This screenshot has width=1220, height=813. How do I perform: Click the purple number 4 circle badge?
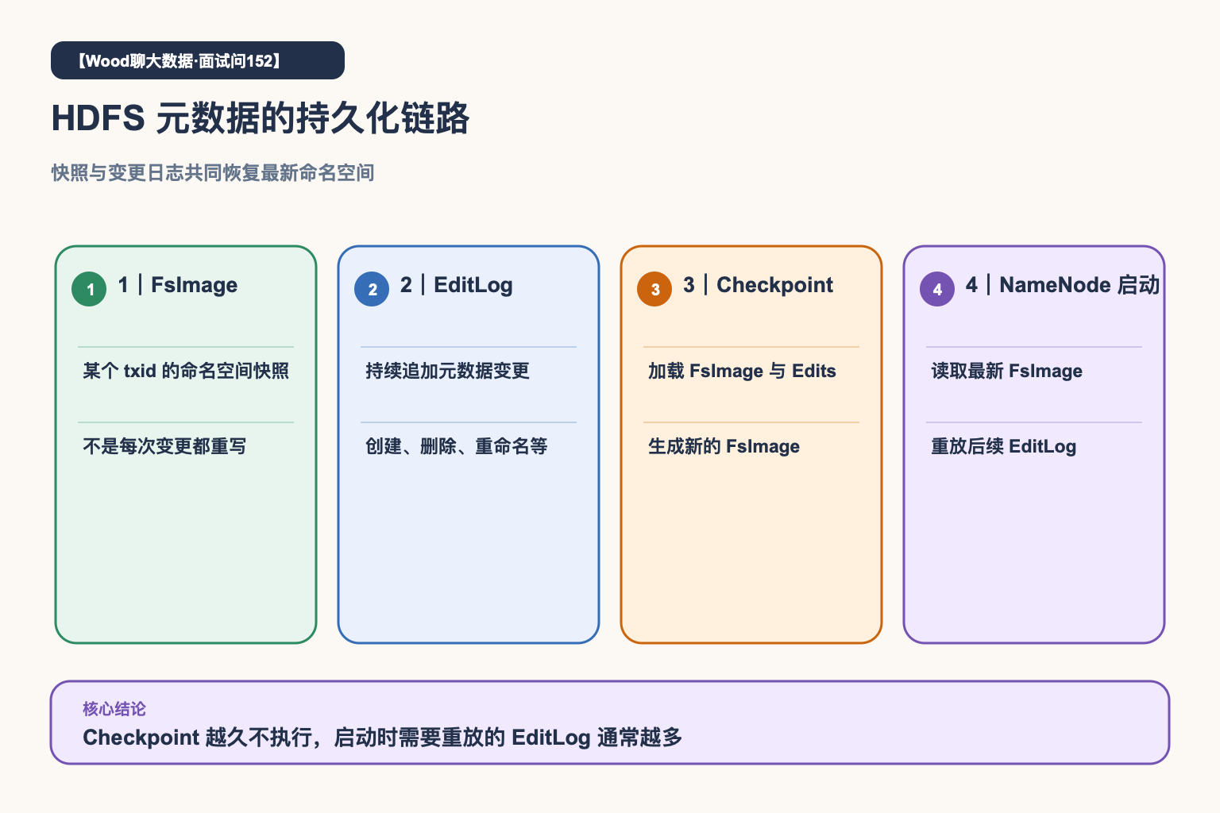tap(937, 289)
